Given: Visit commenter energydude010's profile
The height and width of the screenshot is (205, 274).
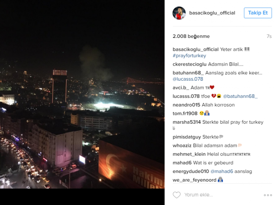Looking at the screenshot, I should point(191,171).
